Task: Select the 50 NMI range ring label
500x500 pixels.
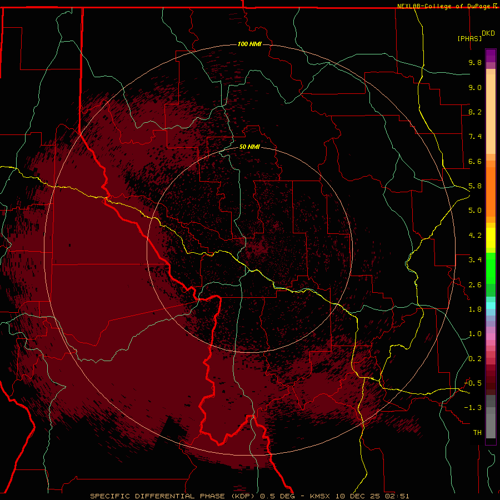Action: coord(249,147)
